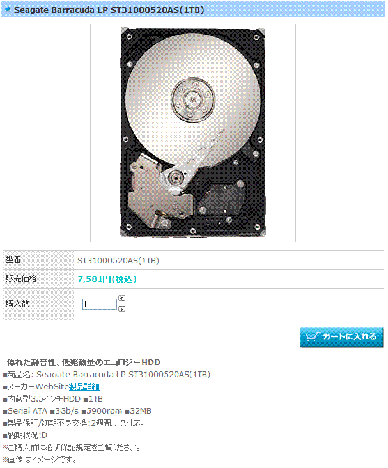Click the blue bullet icon beside title
The image size is (388, 468).
coord(8,9)
